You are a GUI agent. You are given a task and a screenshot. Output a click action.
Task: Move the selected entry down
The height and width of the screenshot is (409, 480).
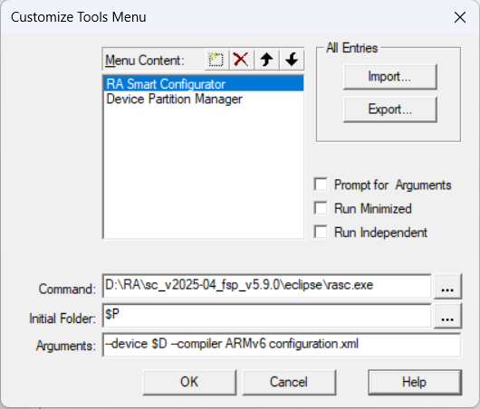292,60
